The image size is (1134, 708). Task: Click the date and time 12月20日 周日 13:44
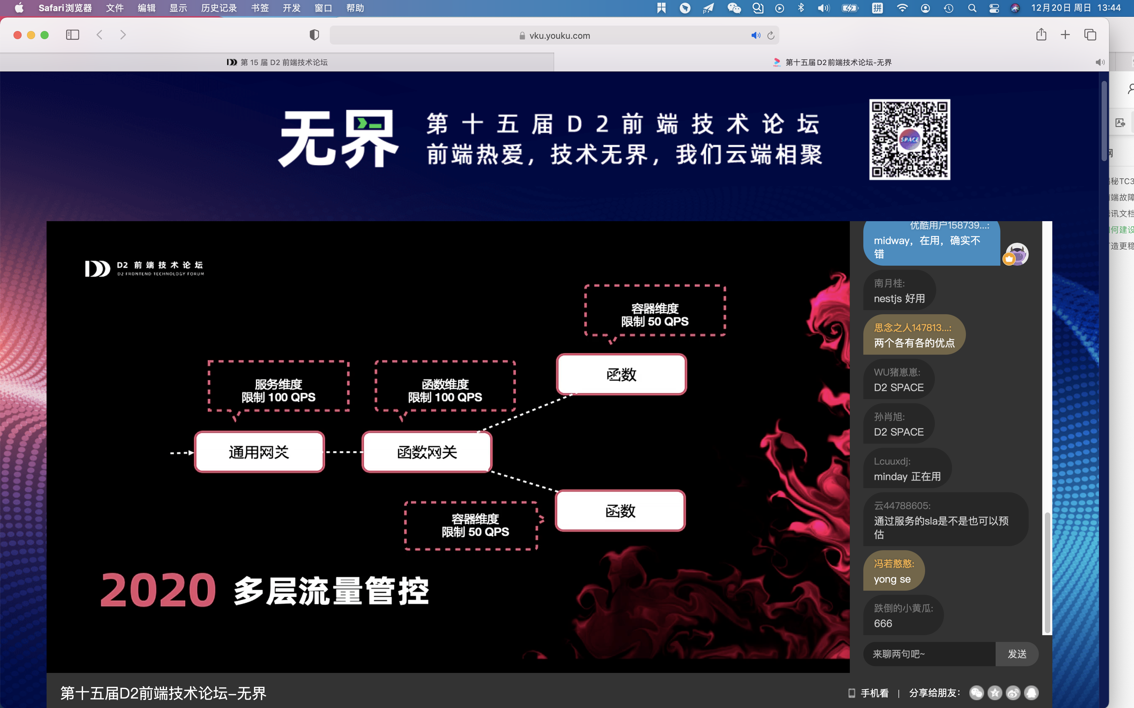pyautogui.click(x=1076, y=8)
